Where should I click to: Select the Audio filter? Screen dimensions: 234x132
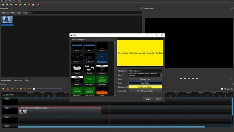point(19,13)
